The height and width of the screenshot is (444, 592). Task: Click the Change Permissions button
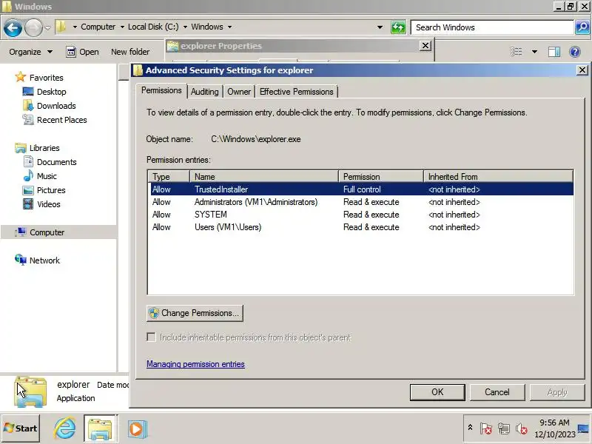click(x=195, y=313)
